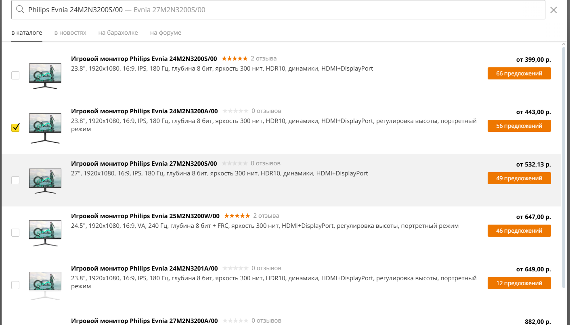Image resolution: width=570 pixels, height=325 pixels.
Task: Open the reviews of Evnia 24M2N3200S/00
Action: 264,58
